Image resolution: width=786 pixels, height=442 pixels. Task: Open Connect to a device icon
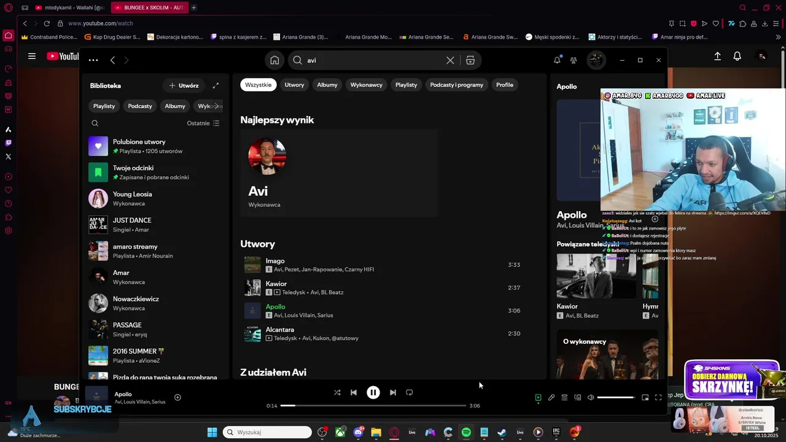(577, 397)
